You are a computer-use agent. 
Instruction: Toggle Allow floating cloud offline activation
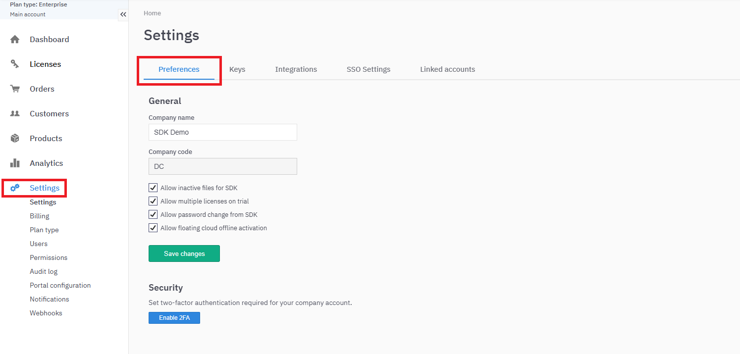point(153,228)
